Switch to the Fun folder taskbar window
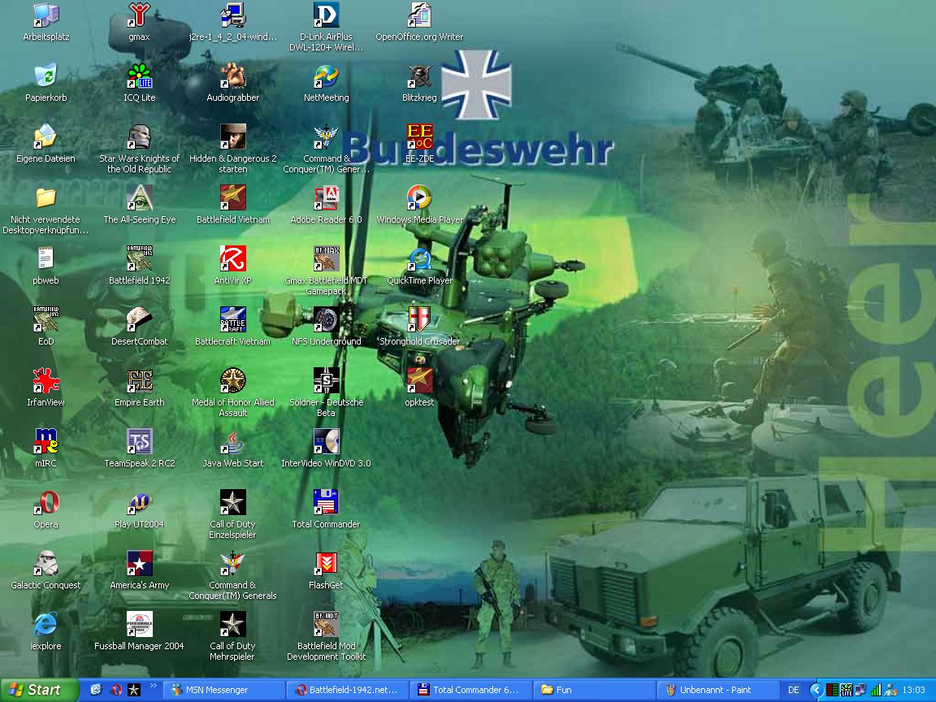This screenshot has width=936, height=702. click(595, 690)
